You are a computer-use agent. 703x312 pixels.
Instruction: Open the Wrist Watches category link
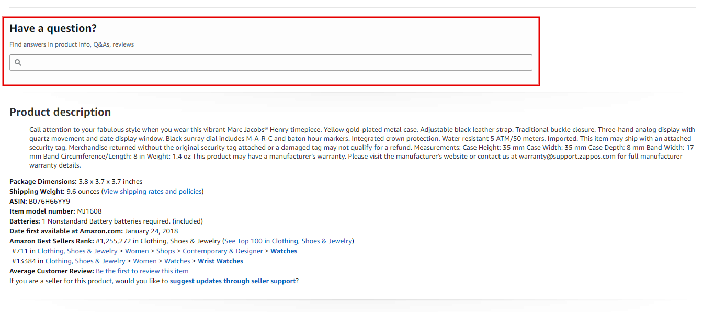pos(220,261)
